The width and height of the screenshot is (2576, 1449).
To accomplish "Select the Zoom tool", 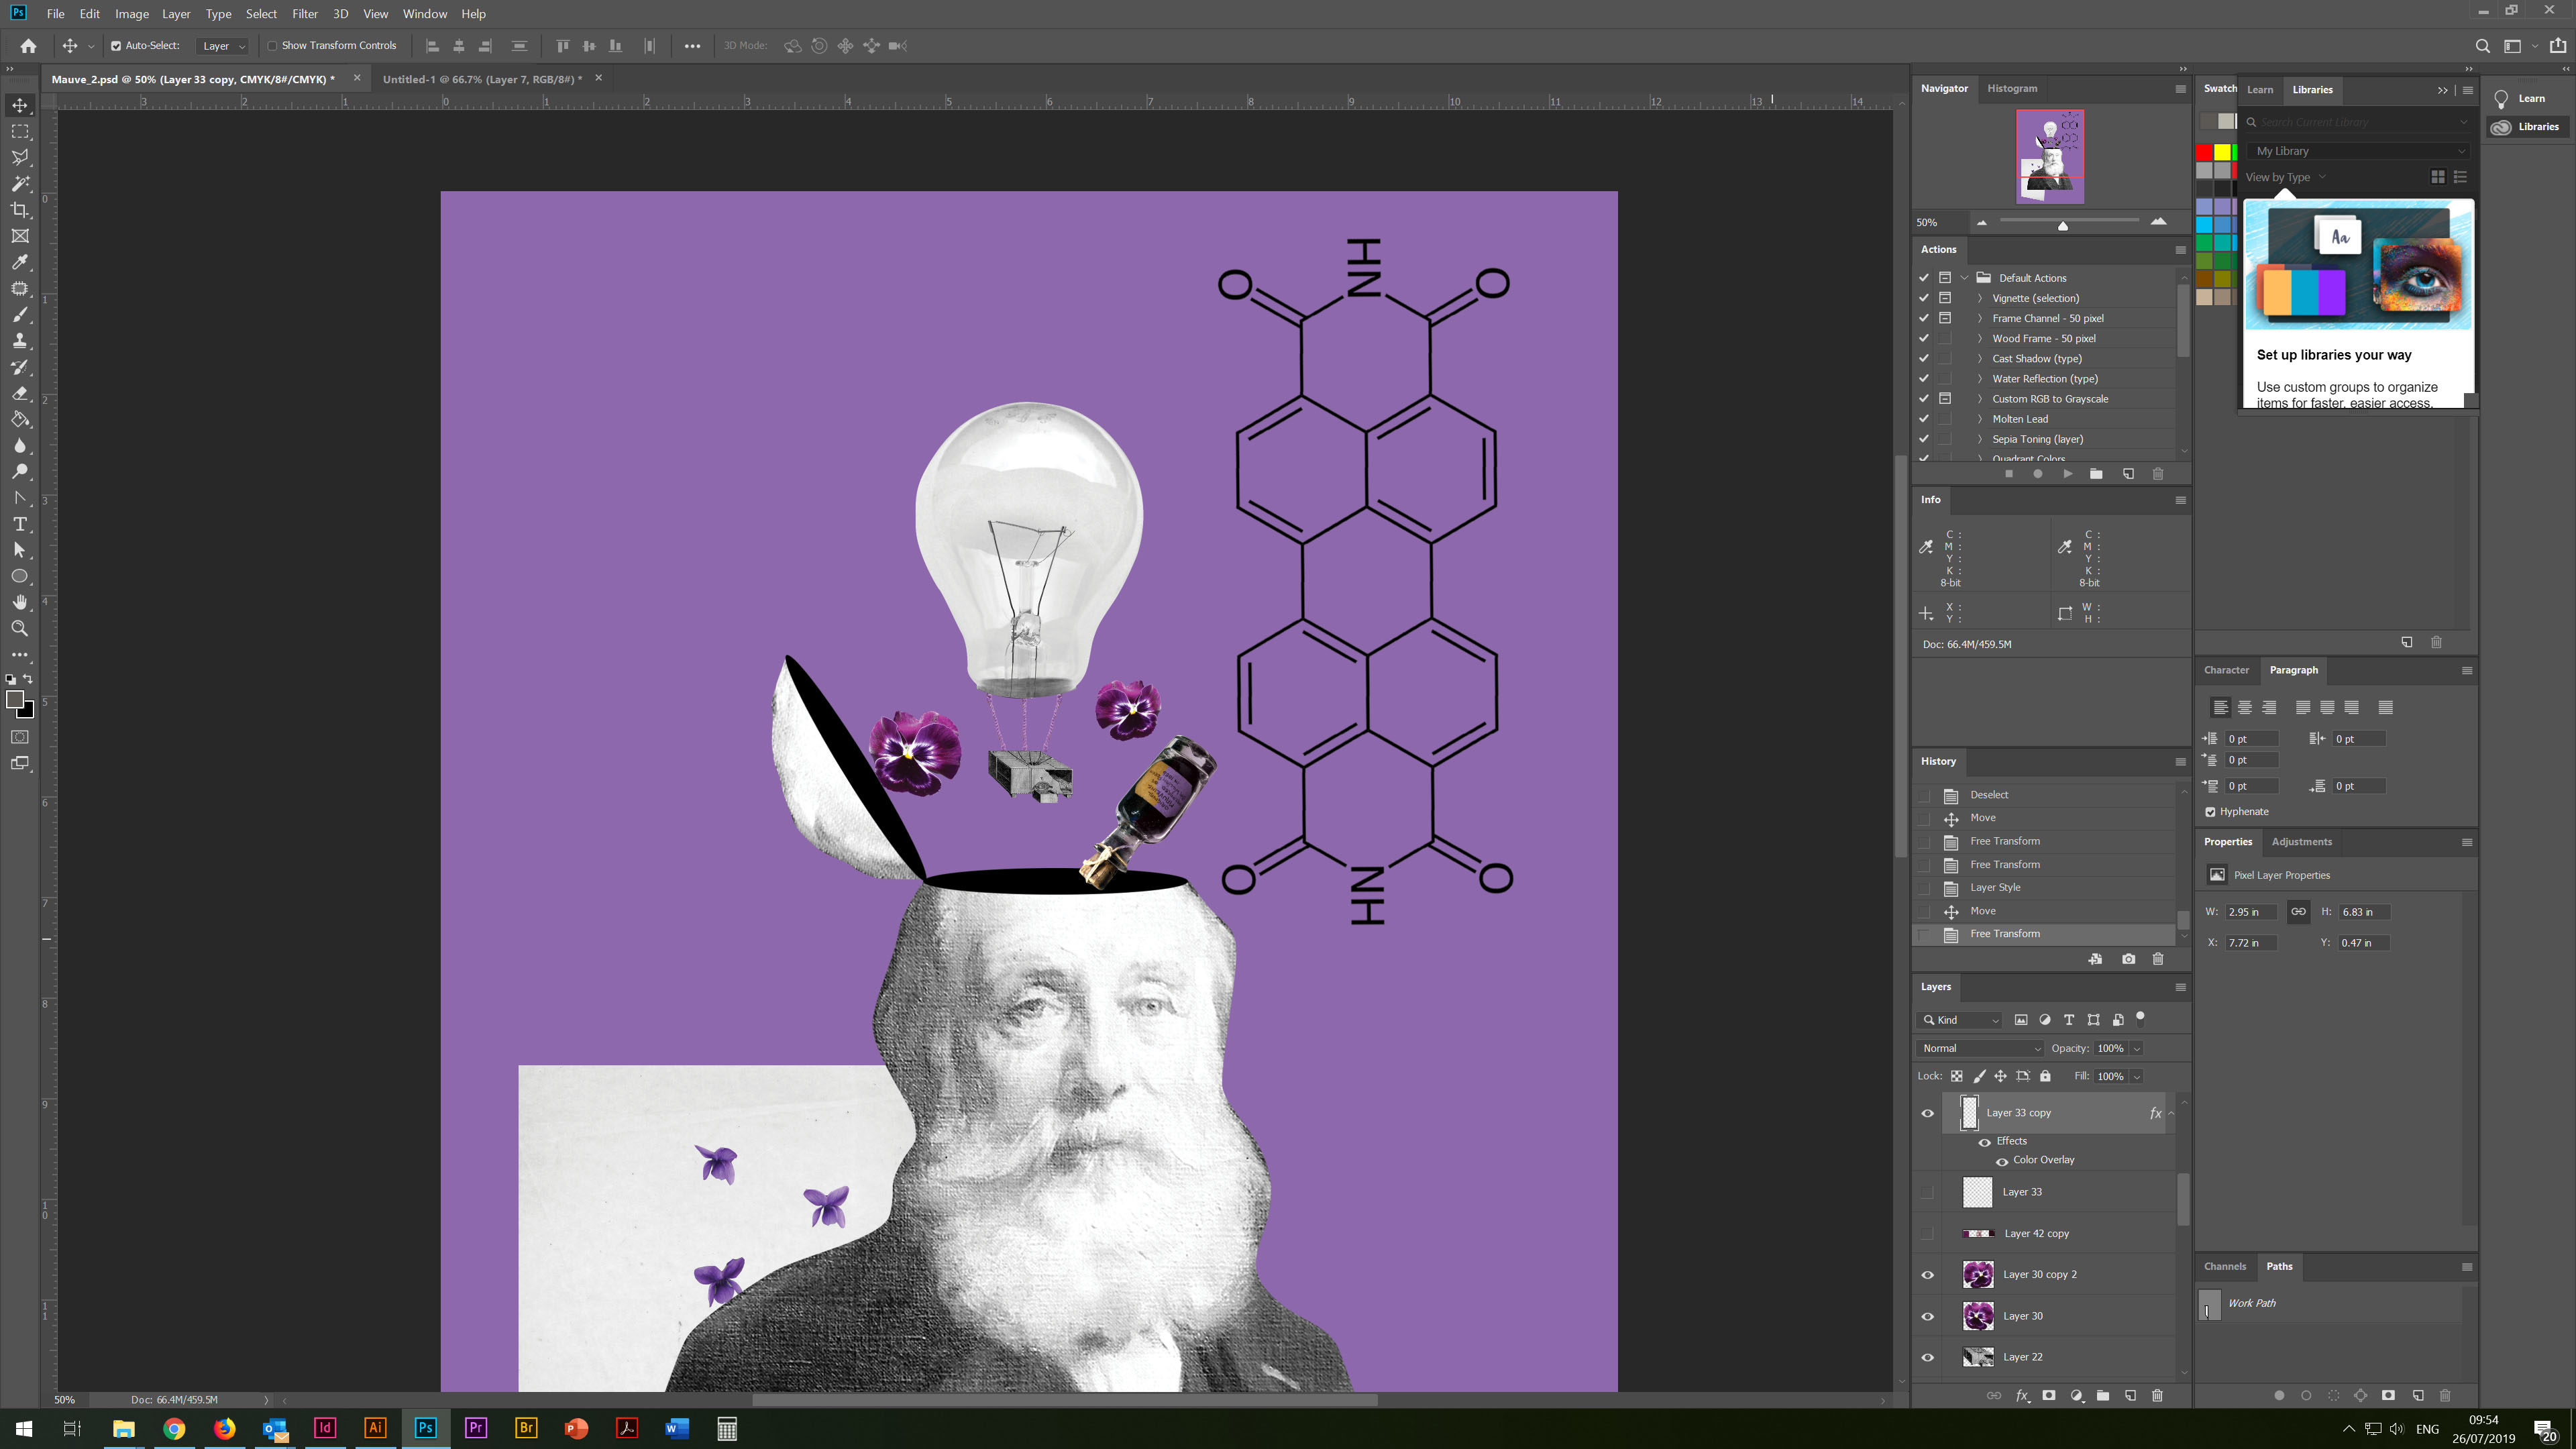I will 20,629.
